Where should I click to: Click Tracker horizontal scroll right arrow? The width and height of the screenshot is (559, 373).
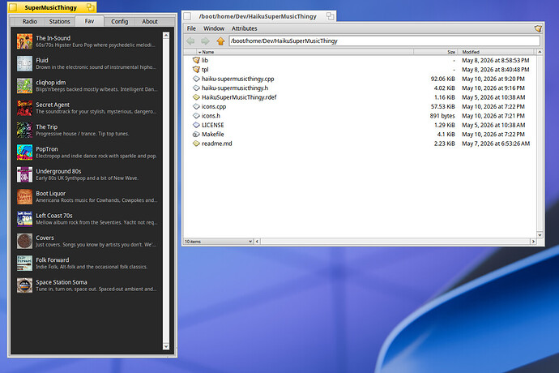point(533,242)
